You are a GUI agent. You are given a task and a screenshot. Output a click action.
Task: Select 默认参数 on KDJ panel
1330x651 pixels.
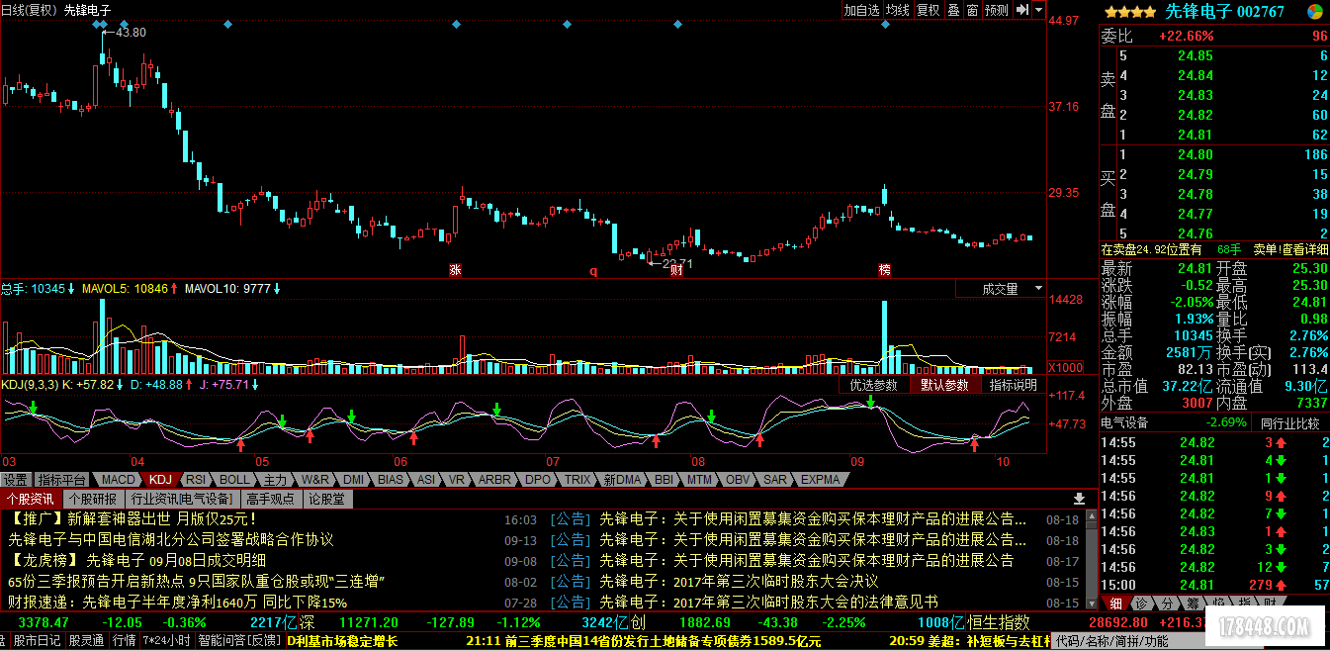coord(945,385)
